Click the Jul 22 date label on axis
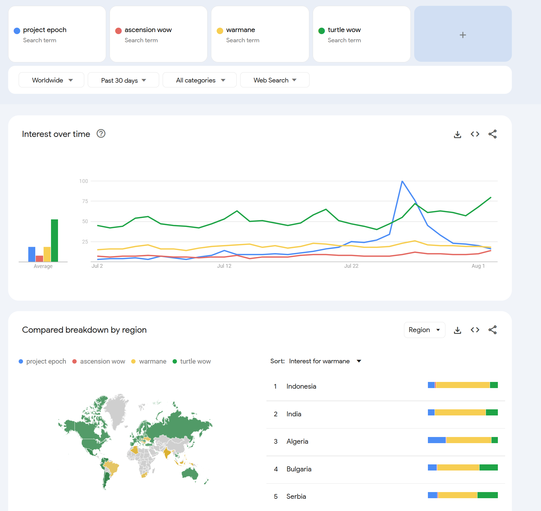The height and width of the screenshot is (511, 541). pos(351,266)
